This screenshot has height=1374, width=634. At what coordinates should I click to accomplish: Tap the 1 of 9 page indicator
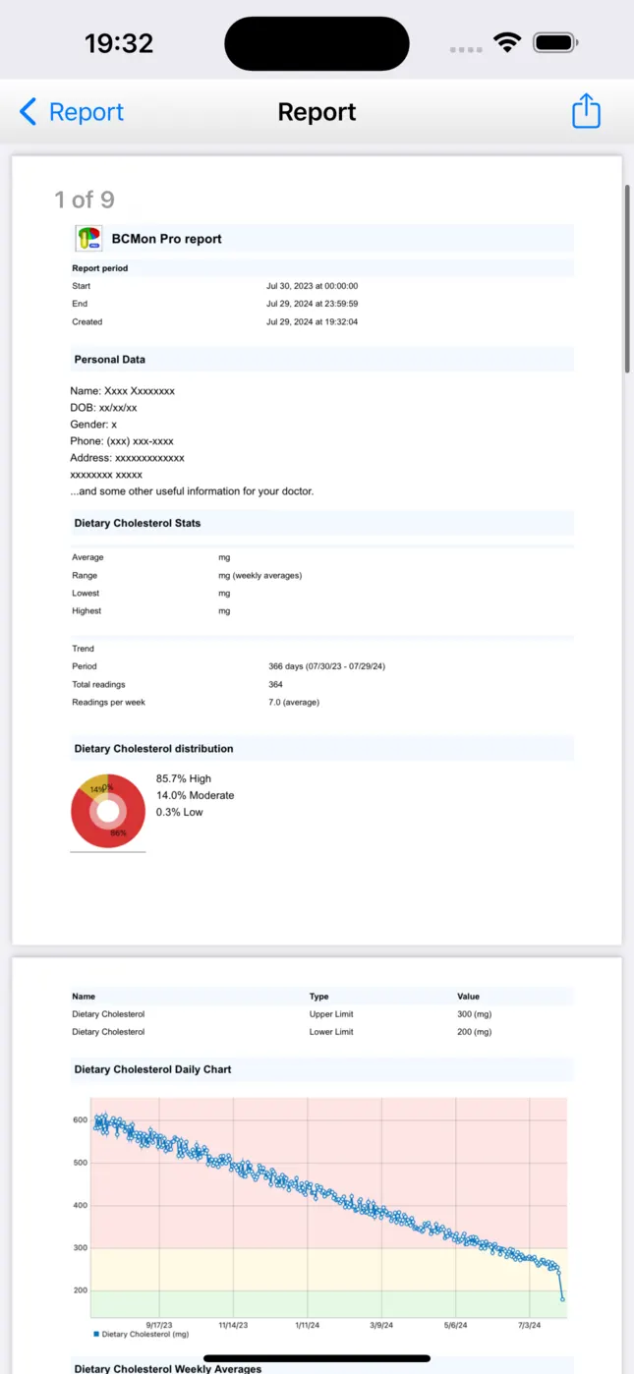point(85,200)
